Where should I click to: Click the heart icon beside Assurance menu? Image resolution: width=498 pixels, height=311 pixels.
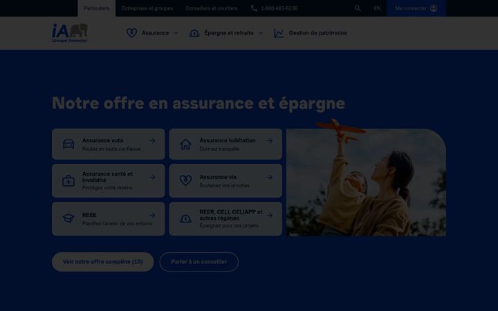coord(131,33)
